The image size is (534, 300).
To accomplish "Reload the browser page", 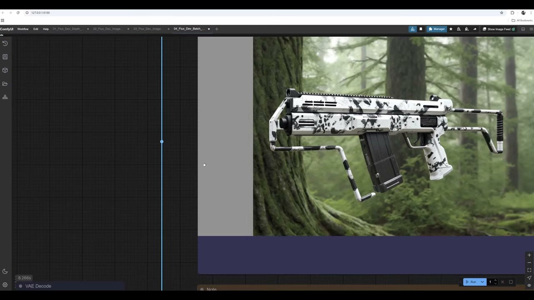I will tap(18, 13).
